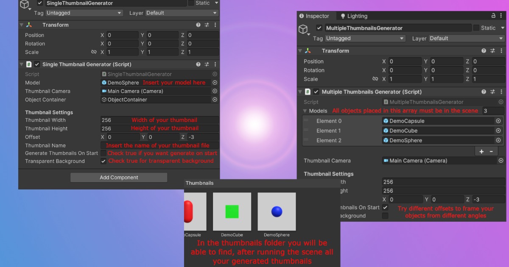Click the help icon on Multiple Thumbnails Generator
The height and width of the screenshot is (267, 509).
pyautogui.click(x=483, y=92)
